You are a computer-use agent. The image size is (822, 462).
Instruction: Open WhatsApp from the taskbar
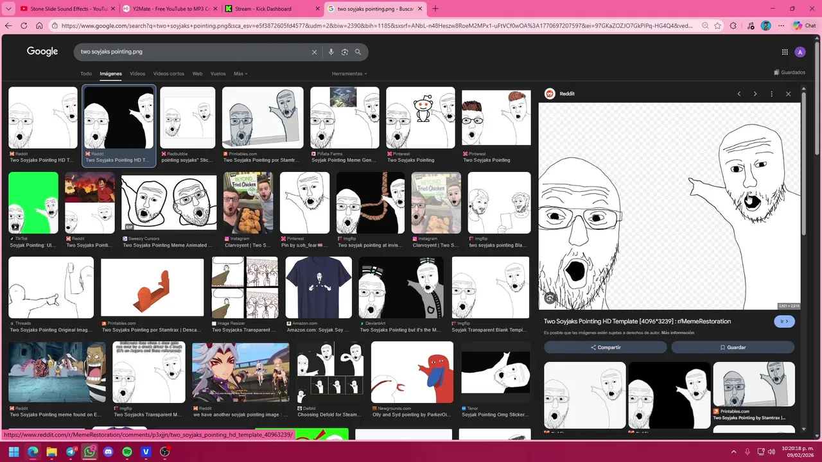click(89, 452)
